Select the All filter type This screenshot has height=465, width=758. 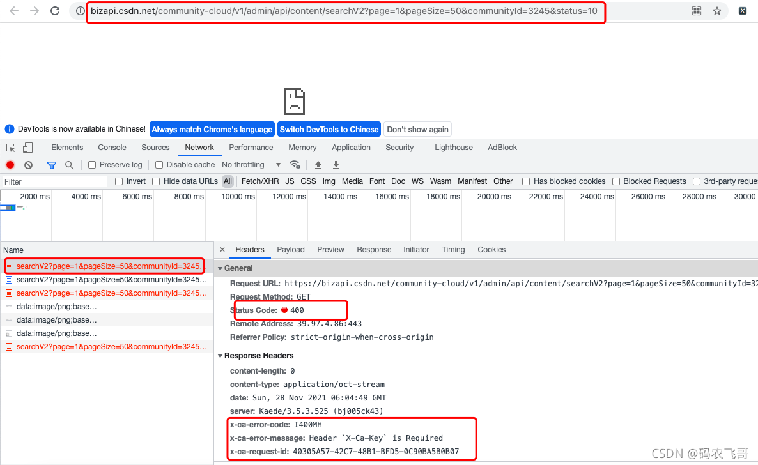pos(228,181)
